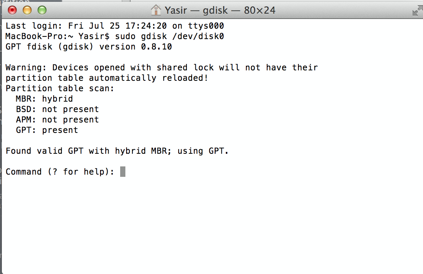Click the 'APM: not present' line
This screenshot has width=423, height=274.
coord(57,120)
